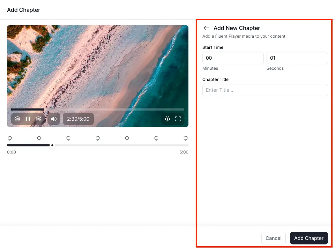Enter fullscreen mode in the video player
This screenshot has height=250, width=335.
[178, 119]
